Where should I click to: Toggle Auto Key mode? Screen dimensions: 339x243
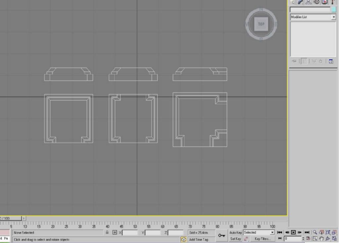point(235,232)
